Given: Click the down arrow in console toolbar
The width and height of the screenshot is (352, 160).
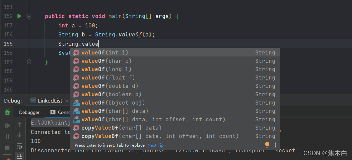Looking at the screenshot, I should click(19, 135).
